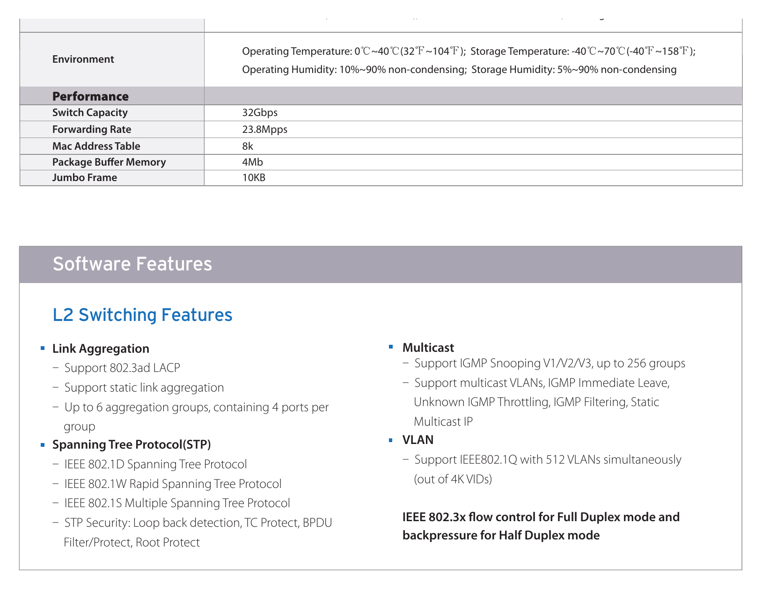Click the IEEE 802.1W Rapid Spanning Tree line

tap(173, 484)
